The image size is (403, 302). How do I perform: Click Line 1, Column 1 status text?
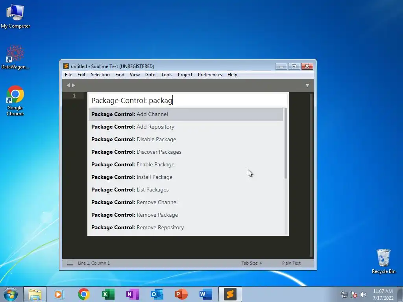(94, 263)
